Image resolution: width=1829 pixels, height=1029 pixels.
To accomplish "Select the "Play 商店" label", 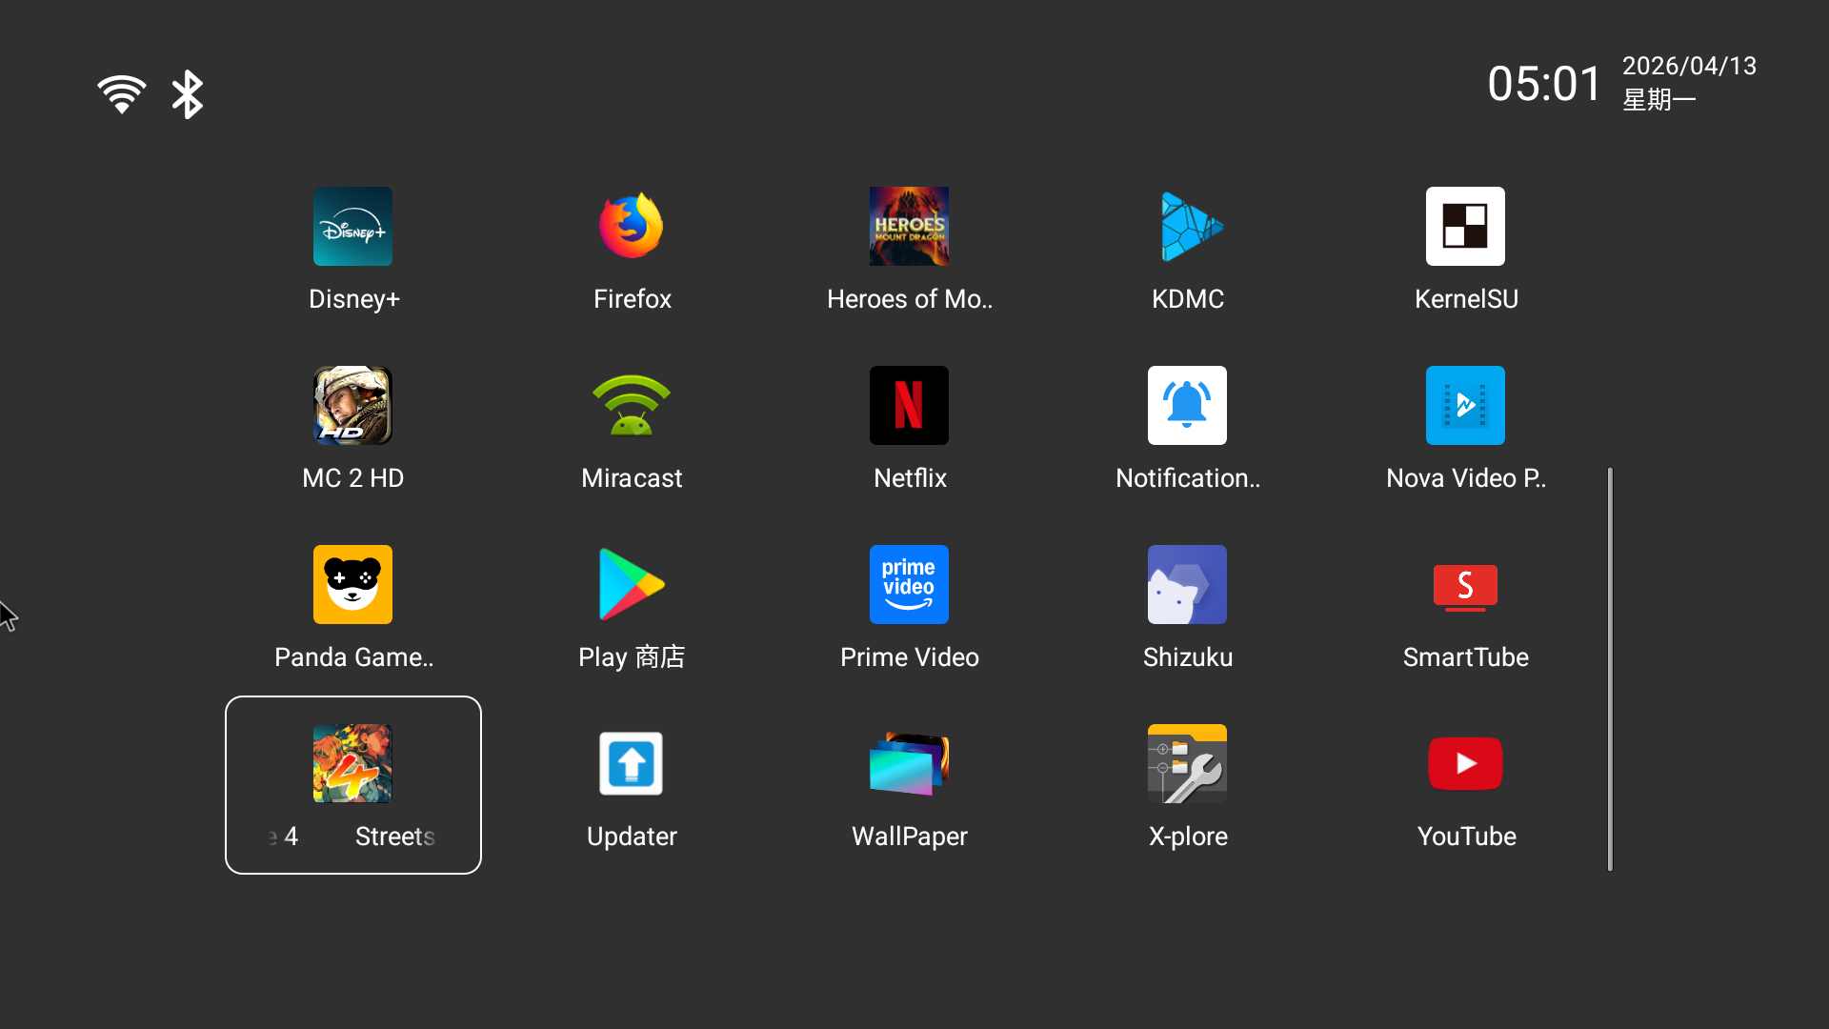I will [x=632, y=657].
